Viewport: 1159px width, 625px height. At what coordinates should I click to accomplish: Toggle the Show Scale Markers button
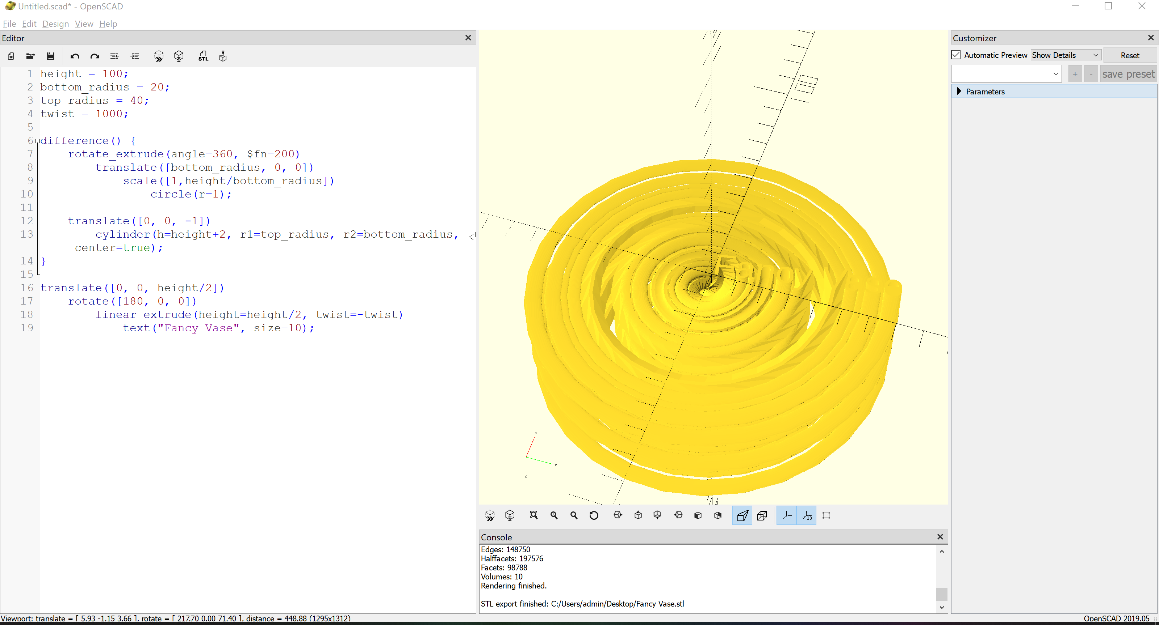point(807,515)
